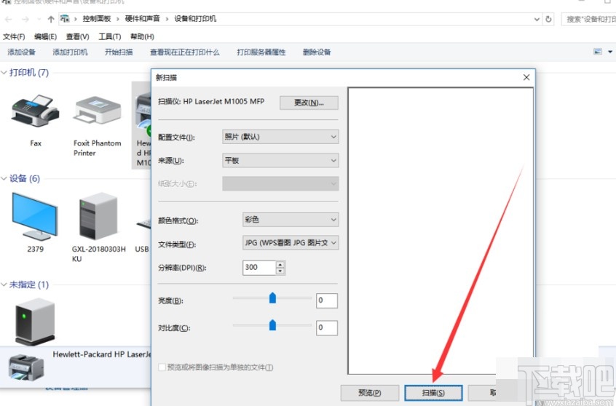The height and width of the screenshot is (406, 616).
Task: Click the HP LaserJet icon in details pane
Action: coord(26,368)
